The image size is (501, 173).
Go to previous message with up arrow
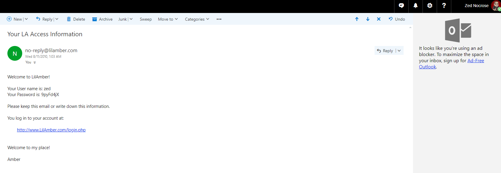click(x=357, y=19)
